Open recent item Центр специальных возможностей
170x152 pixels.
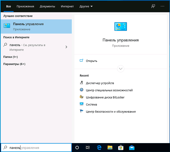pos(109,90)
